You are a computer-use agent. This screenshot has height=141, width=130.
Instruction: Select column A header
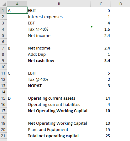(17, 4)
